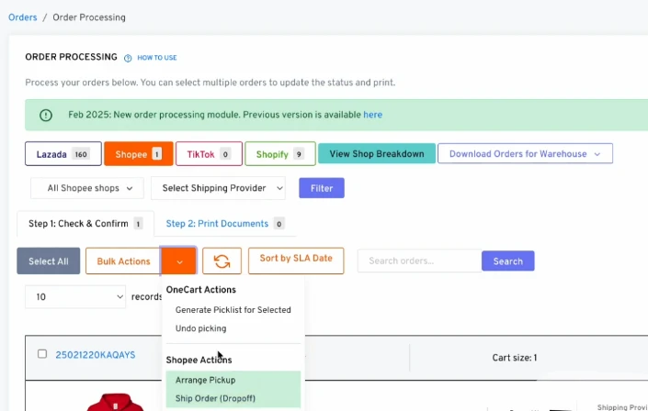Click the red hoodie product thumbnail
The width and height of the screenshot is (648, 411).
coord(115,402)
